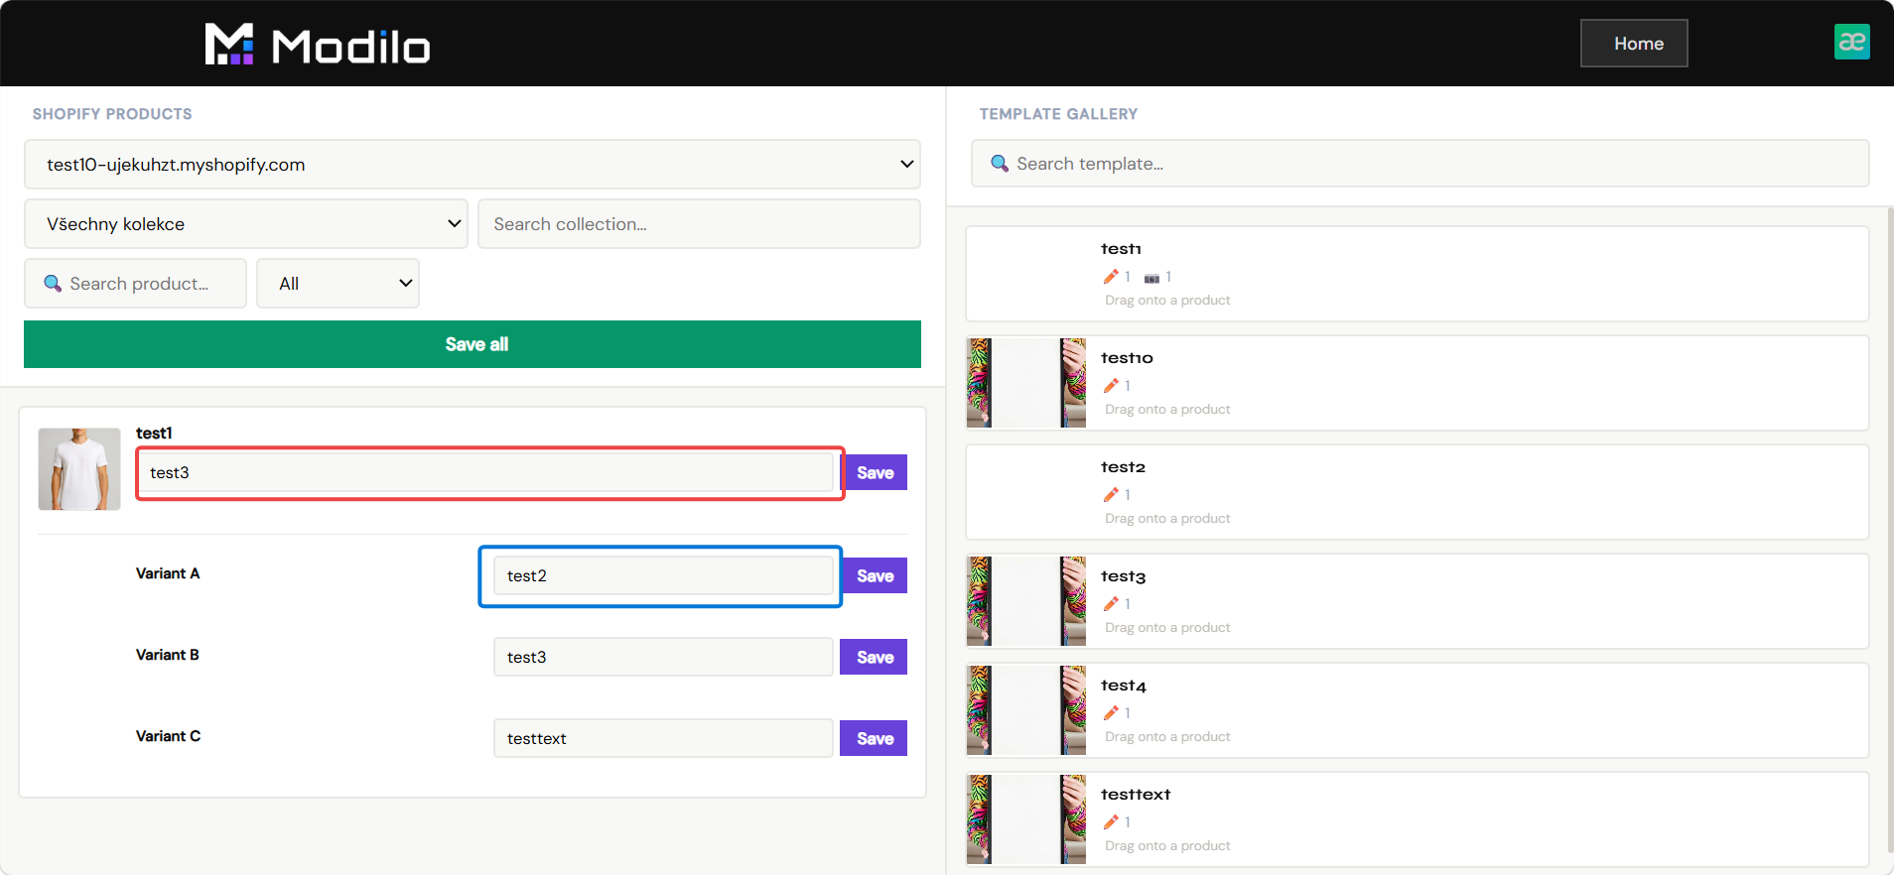This screenshot has height=875, width=1894.
Task: Select the test3 template title
Action: point(1123,576)
